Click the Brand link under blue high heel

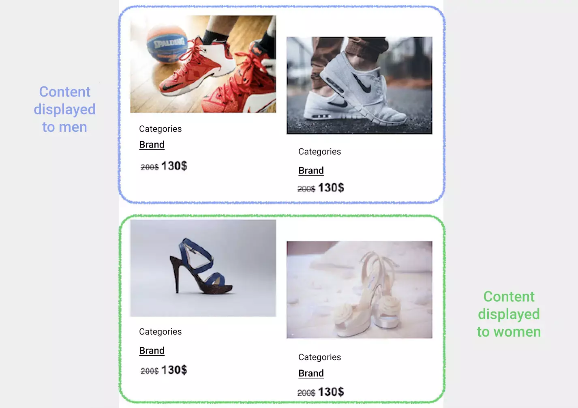click(152, 351)
